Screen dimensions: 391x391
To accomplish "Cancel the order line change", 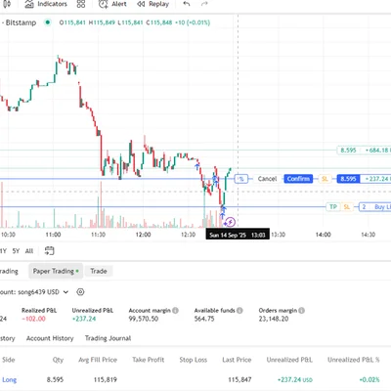I will 267,179.
